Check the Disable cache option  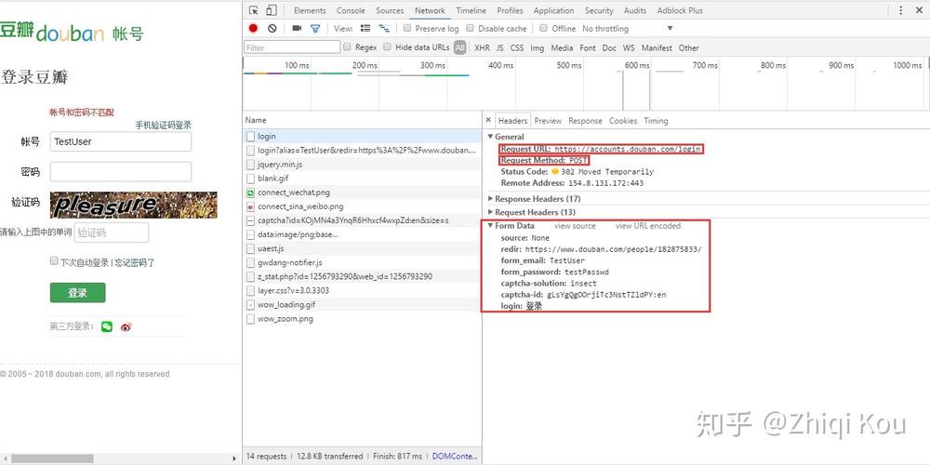point(471,29)
